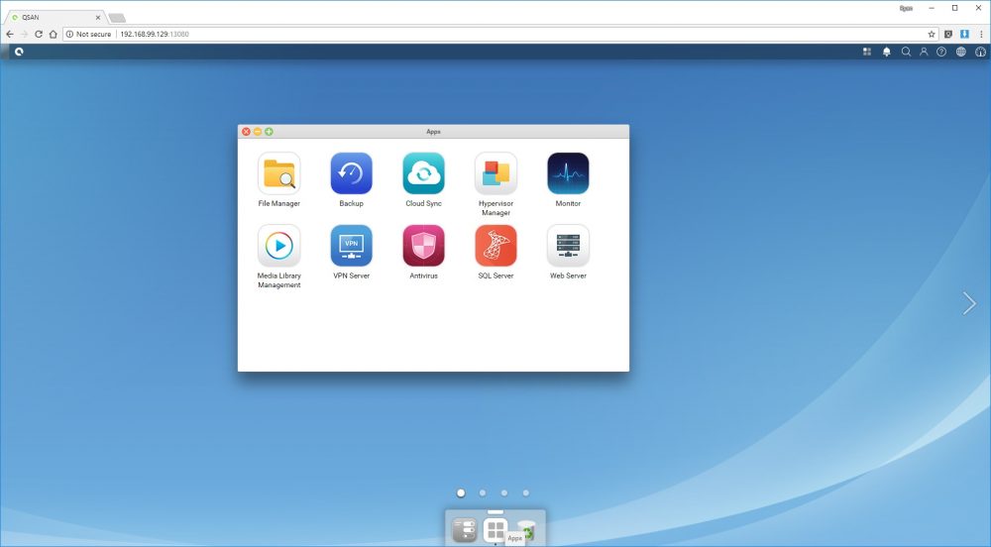Open the search magnifier in top bar
Viewport: 991px width, 547px height.
(906, 52)
